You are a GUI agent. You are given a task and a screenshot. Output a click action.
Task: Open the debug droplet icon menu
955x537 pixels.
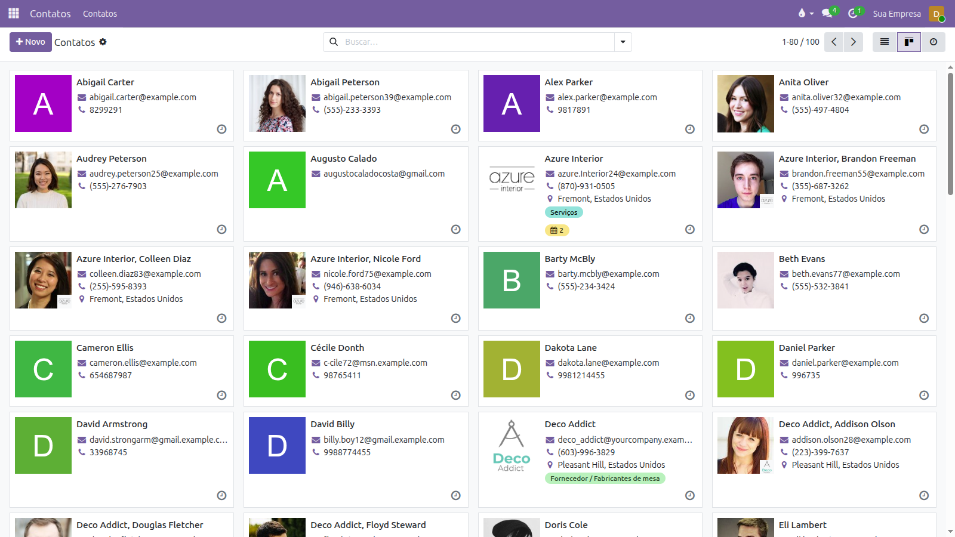pyautogui.click(x=805, y=13)
